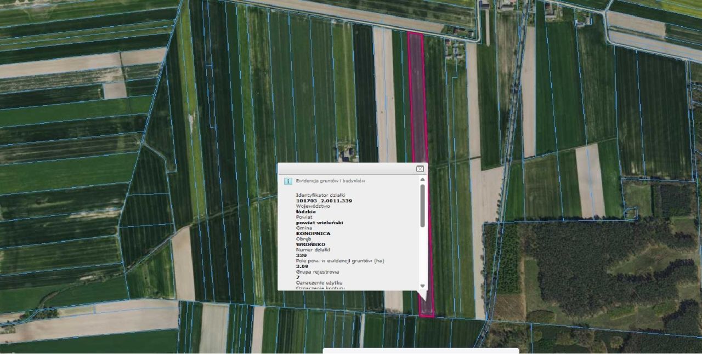Click the popup scrollbar up arrow
Image resolution: width=702 pixels, height=354 pixels.
(422, 180)
